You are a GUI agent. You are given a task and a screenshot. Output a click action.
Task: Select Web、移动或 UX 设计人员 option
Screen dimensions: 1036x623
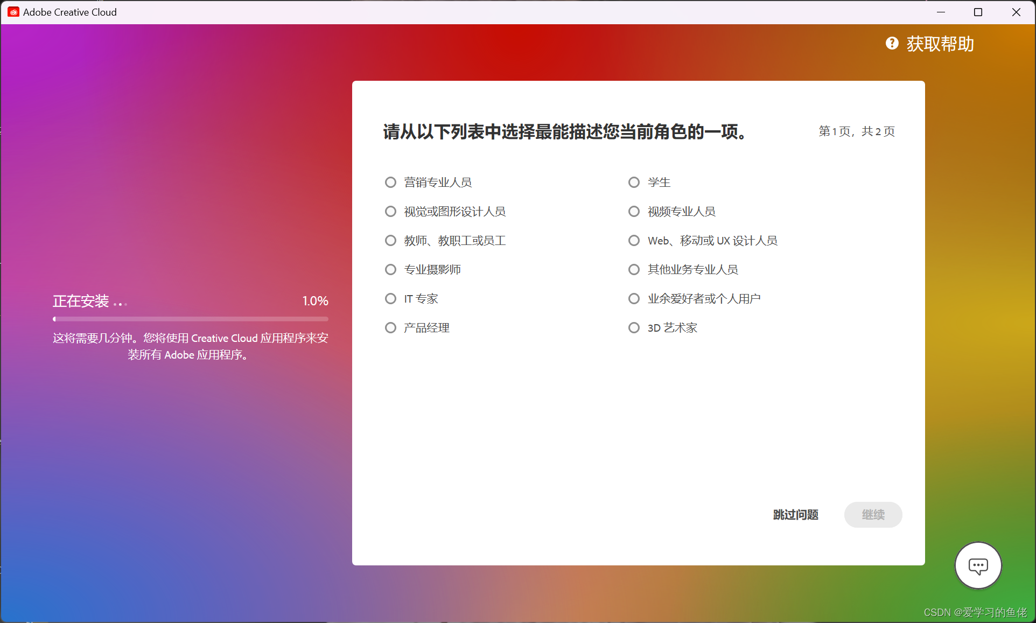[x=634, y=241]
